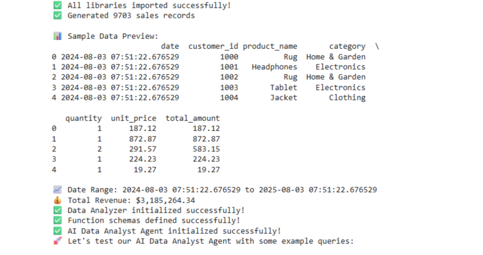483x255 pixels.
Task: Click customer id 1003 in the table
Action: (x=229, y=88)
